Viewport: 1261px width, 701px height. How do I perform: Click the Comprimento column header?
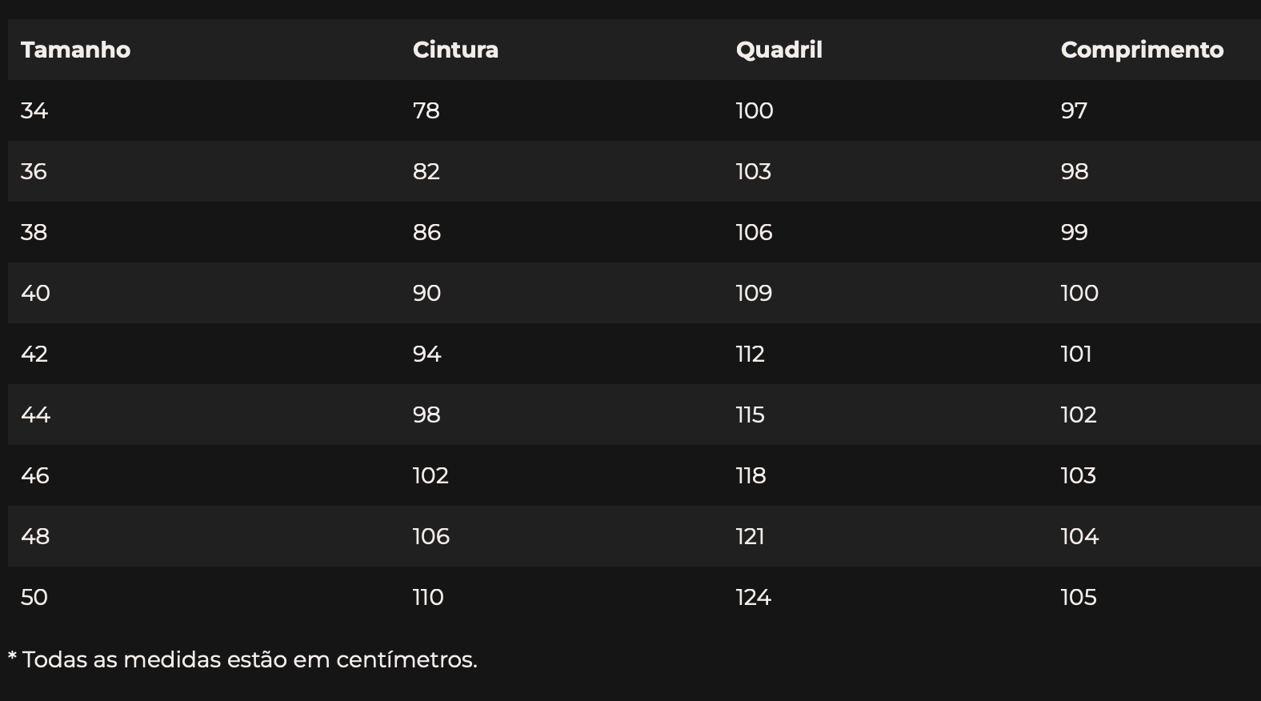1142,50
